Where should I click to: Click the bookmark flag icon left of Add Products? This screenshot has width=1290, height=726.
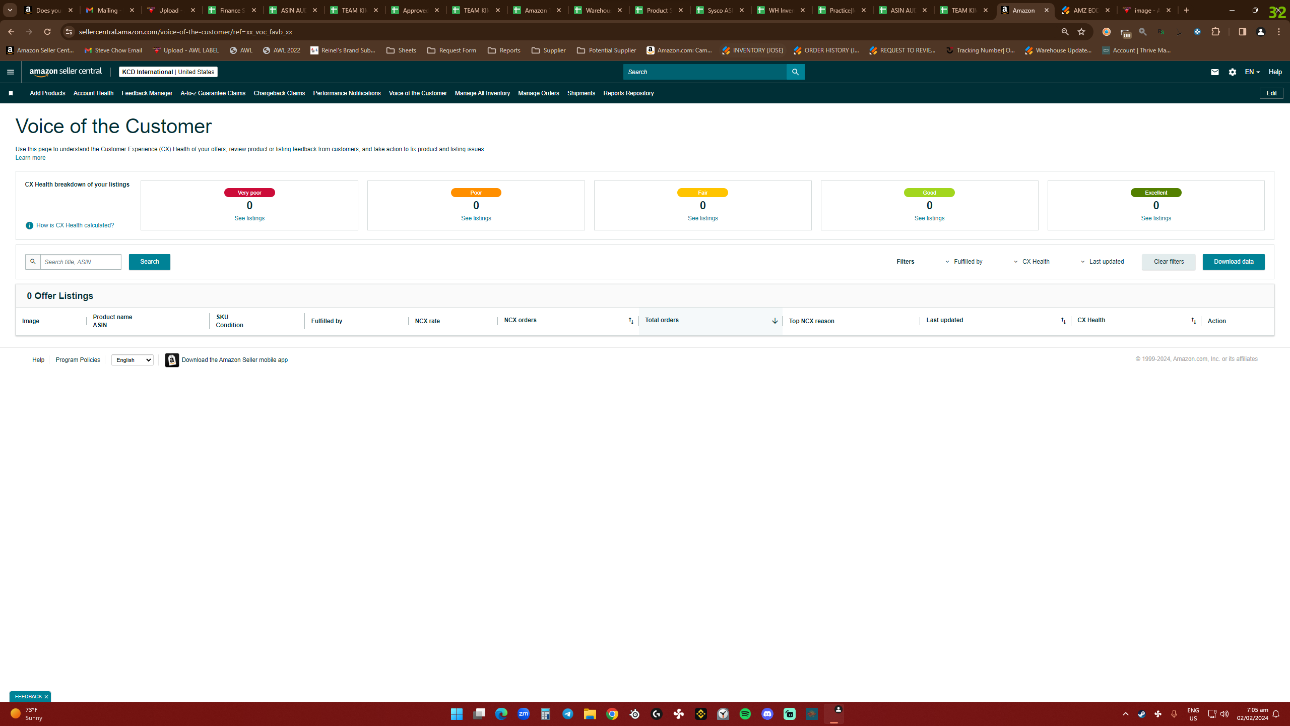click(x=11, y=93)
